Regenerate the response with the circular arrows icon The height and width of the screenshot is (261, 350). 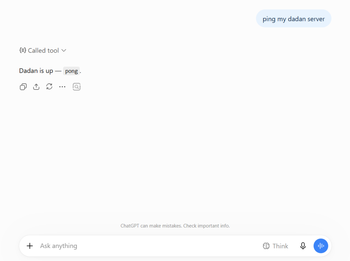tap(49, 87)
